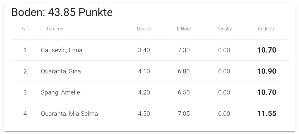This screenshot has width=299, height=134.
Task: Click the 4.20 D-Note value
Action: coord(144,92)
